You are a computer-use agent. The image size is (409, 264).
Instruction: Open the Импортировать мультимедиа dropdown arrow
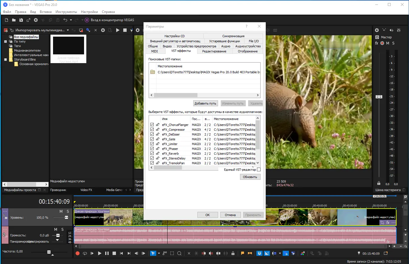tap(68, 30)
